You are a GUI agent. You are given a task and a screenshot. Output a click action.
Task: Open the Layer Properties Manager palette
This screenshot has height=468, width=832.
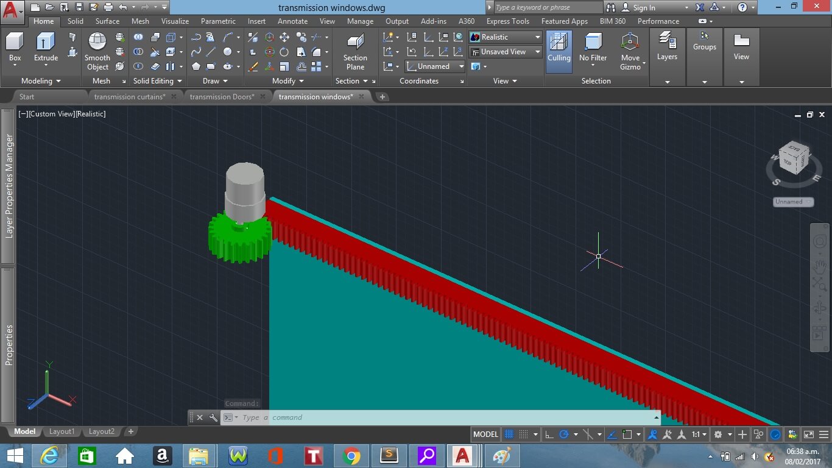click(x=9, y=186)
